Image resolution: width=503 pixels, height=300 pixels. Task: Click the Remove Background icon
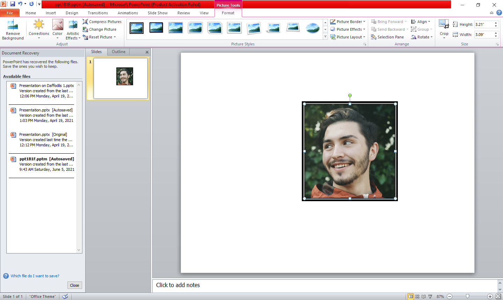[x=13, y=25]
